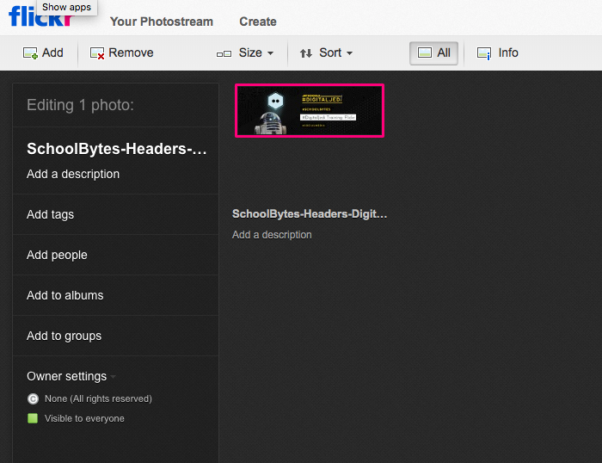Click the Info panel icon
Screen dimensions: 602x463
484,53
